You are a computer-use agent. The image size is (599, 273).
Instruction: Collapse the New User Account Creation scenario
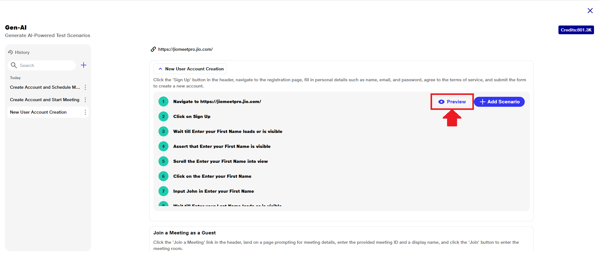tap(160, 69)
